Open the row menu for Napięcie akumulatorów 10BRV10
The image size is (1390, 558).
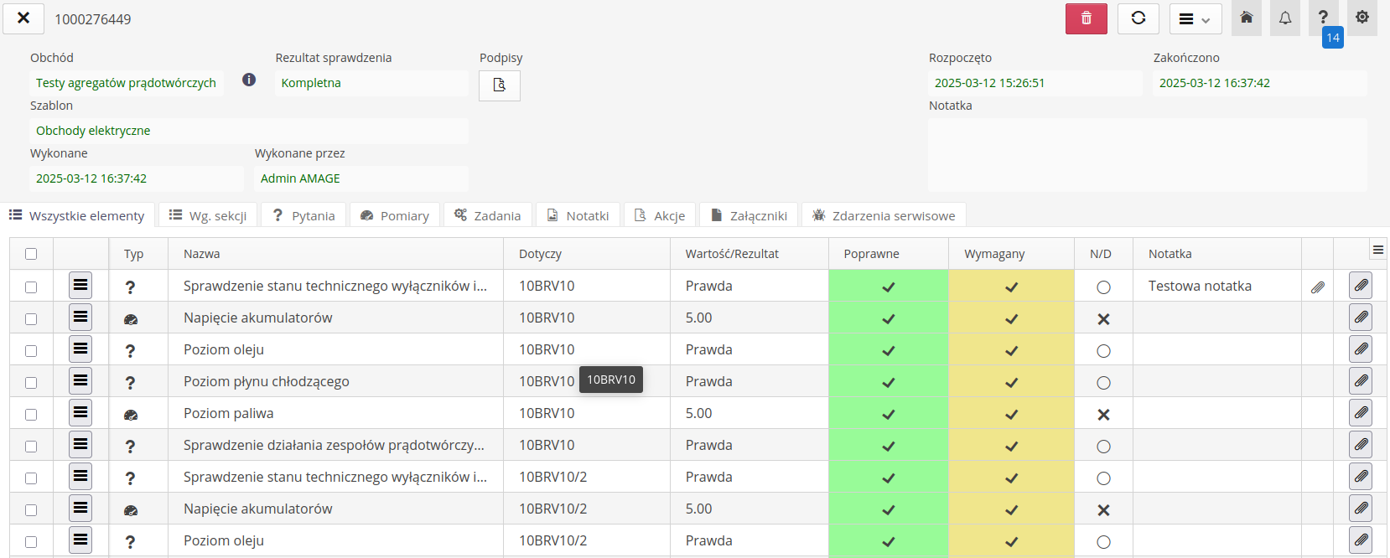pos(80,318)
